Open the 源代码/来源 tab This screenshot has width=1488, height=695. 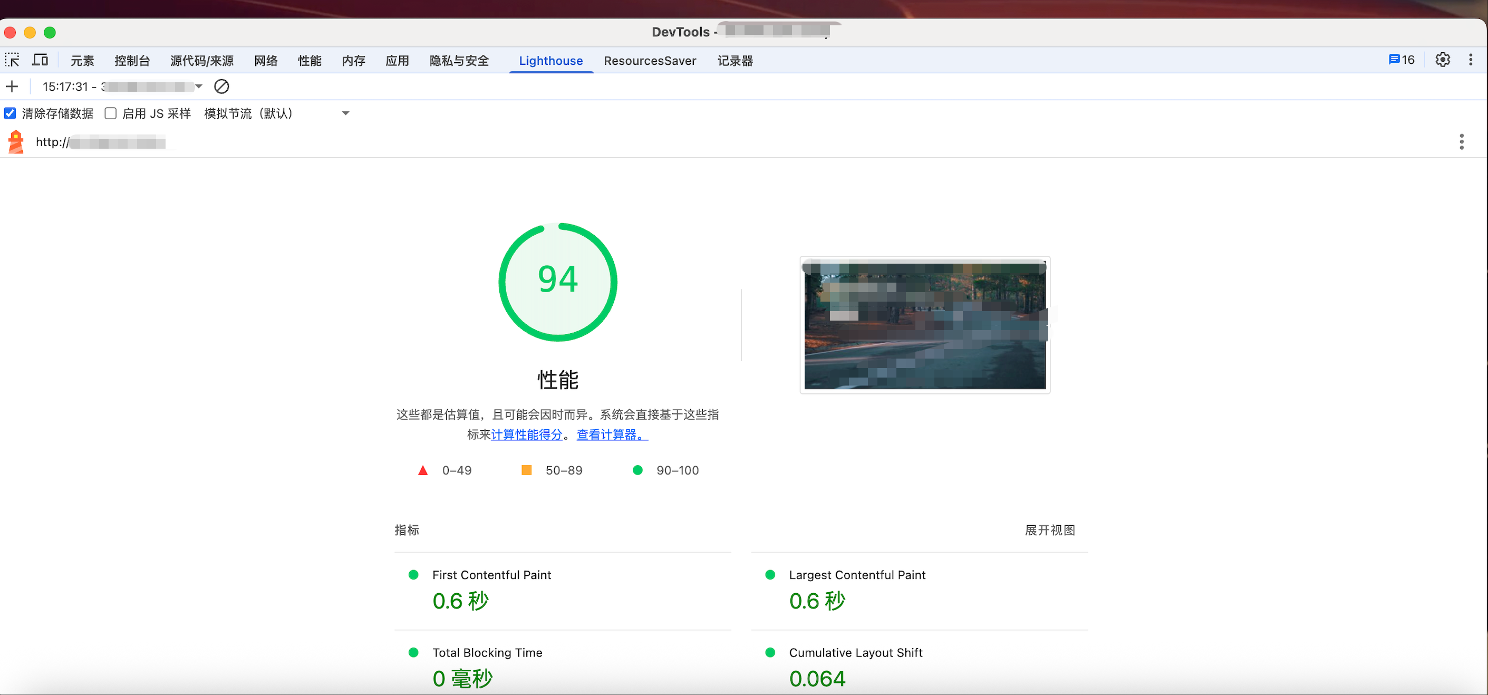pyautogui.click(x=201, y=61)
